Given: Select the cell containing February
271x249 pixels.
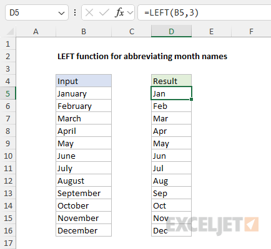Looking at the screenshot, I should click(84, 106).
